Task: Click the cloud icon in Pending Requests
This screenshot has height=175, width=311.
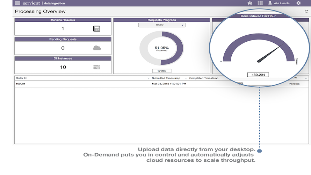Action: click(x=97, y=48)
